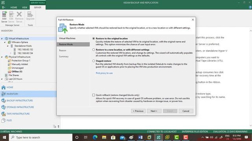This screenshot has height=141, width=252.
Task: Open the Windows Start menu
Action: tap(4, 137)
